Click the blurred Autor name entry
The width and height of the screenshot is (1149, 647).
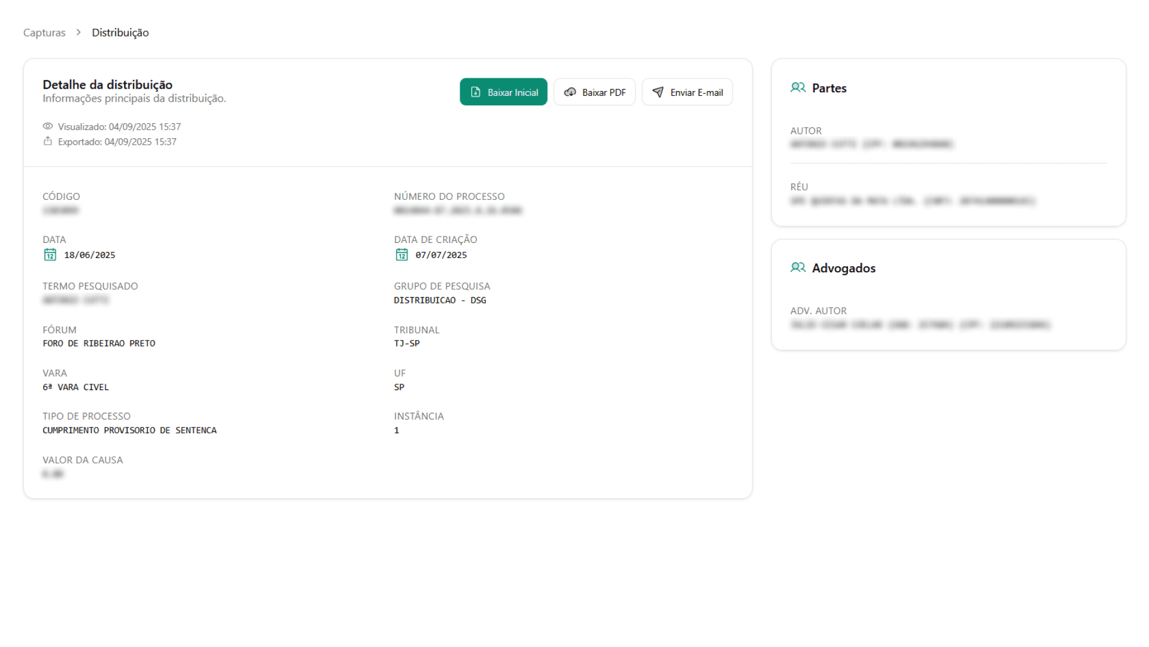click(x=871, y=144)
